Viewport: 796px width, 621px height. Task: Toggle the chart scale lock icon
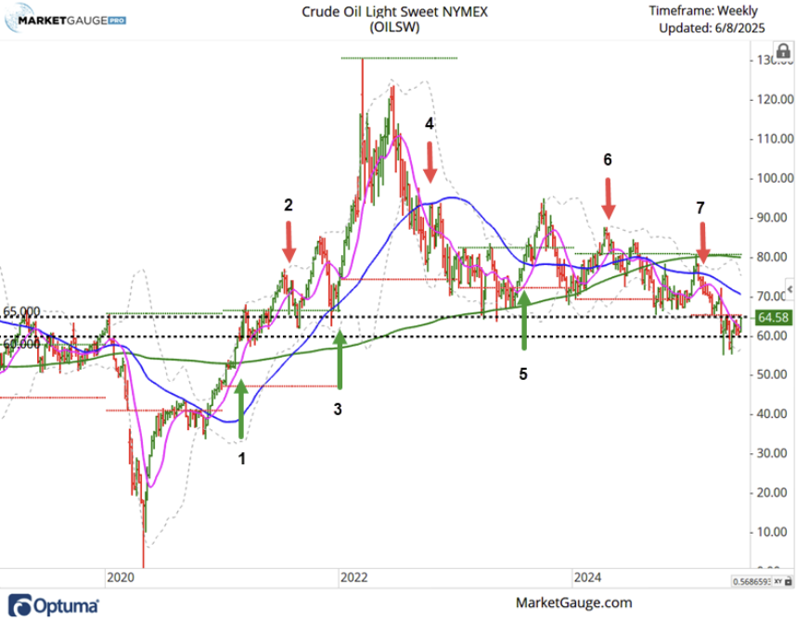click(x=790, y=581)
